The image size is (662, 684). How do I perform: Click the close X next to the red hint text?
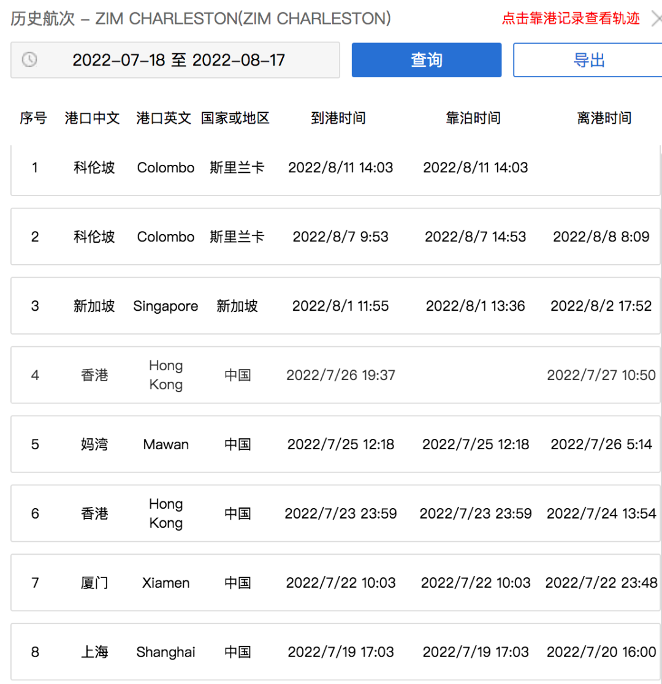(x=657, y=18)
